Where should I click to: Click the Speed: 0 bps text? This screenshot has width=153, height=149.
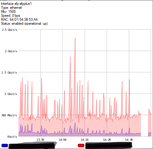click(10, 16)
